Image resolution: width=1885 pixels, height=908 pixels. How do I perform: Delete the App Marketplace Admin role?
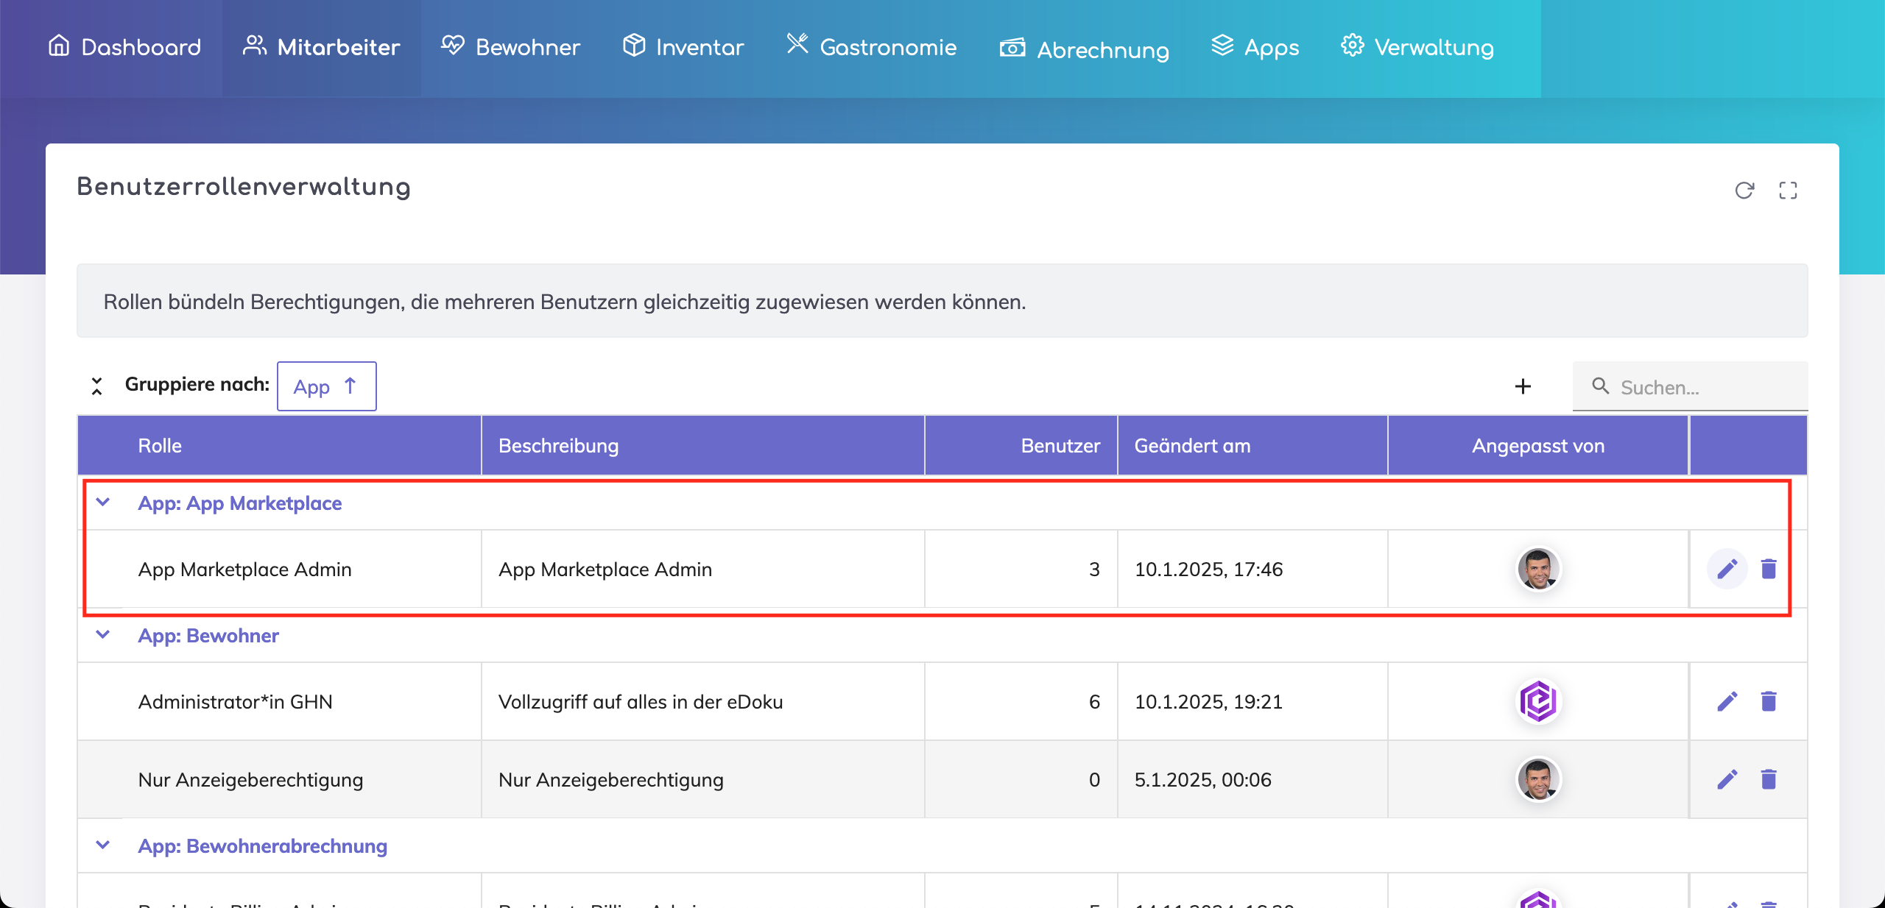pyautogui.click(x=1769, y=569)
